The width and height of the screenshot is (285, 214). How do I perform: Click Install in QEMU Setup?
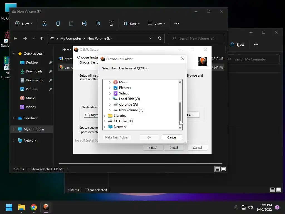(x=174, y=148)
